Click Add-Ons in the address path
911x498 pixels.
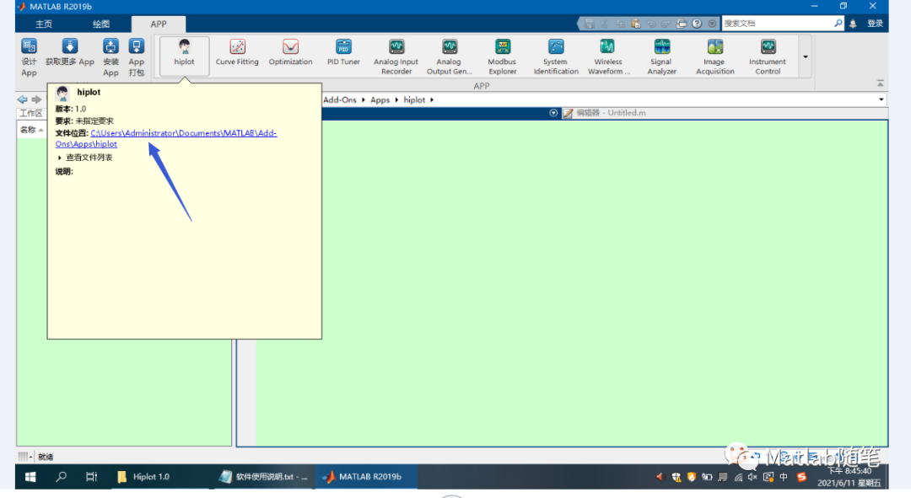pyautogui.click(x=340, y=99)
